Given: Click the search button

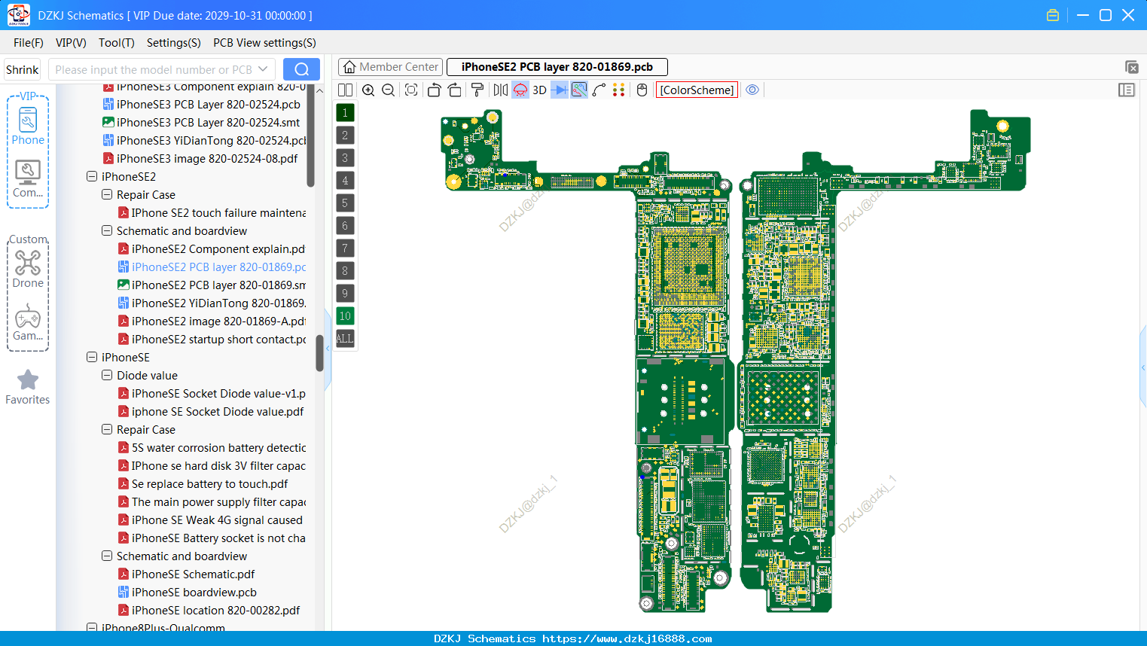Looking at the screenshot, I should tap(301, 69).
